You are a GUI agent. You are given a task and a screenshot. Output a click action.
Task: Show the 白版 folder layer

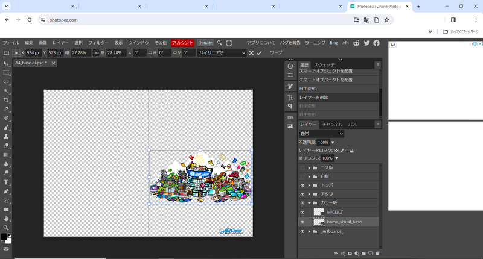tap(302, 176)
